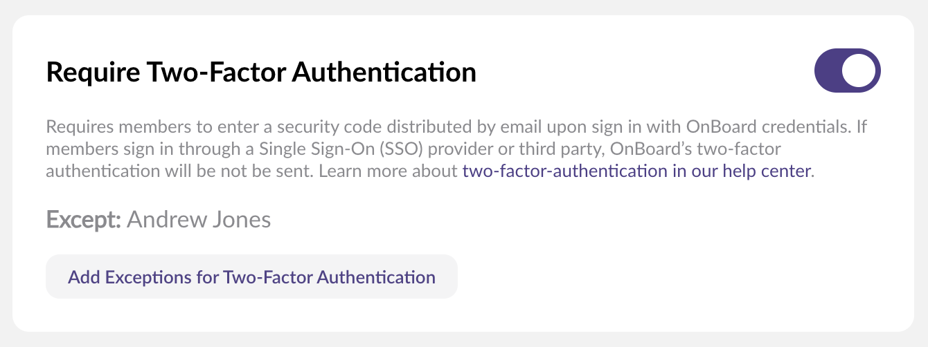
Task: Click Add Exceptions for Two-Factor Authentication button
Action: [251, 277]
